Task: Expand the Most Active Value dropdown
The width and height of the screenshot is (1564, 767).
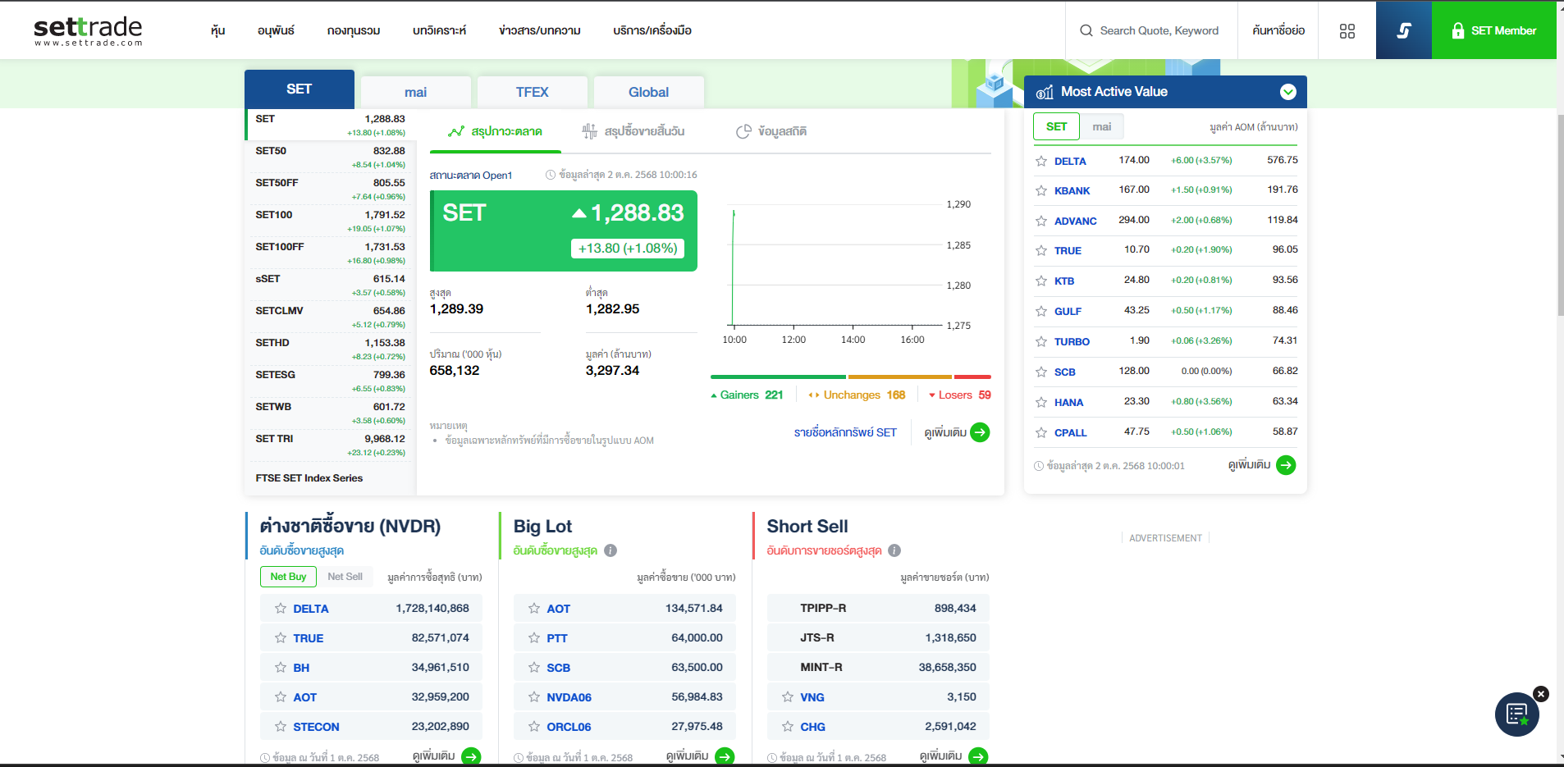Action: (x=1288, y=92)
